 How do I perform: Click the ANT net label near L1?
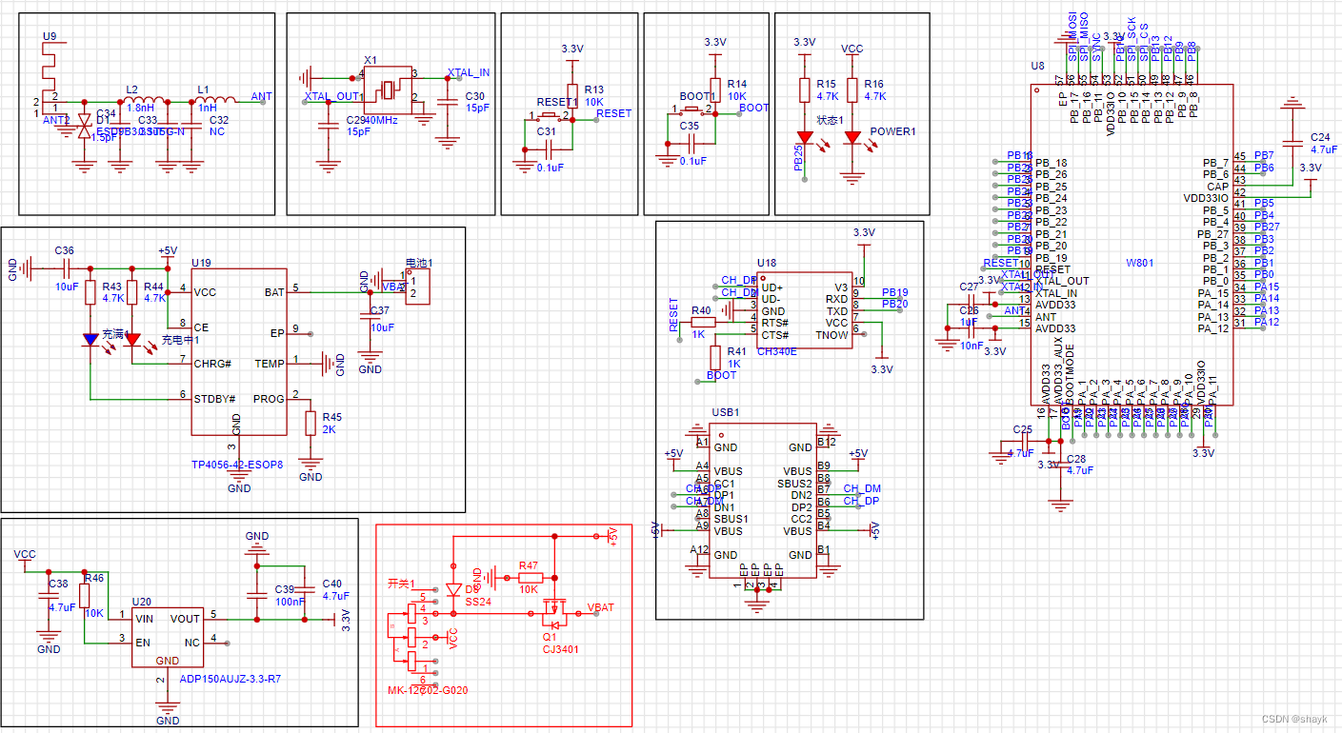(x=259, y=96)
